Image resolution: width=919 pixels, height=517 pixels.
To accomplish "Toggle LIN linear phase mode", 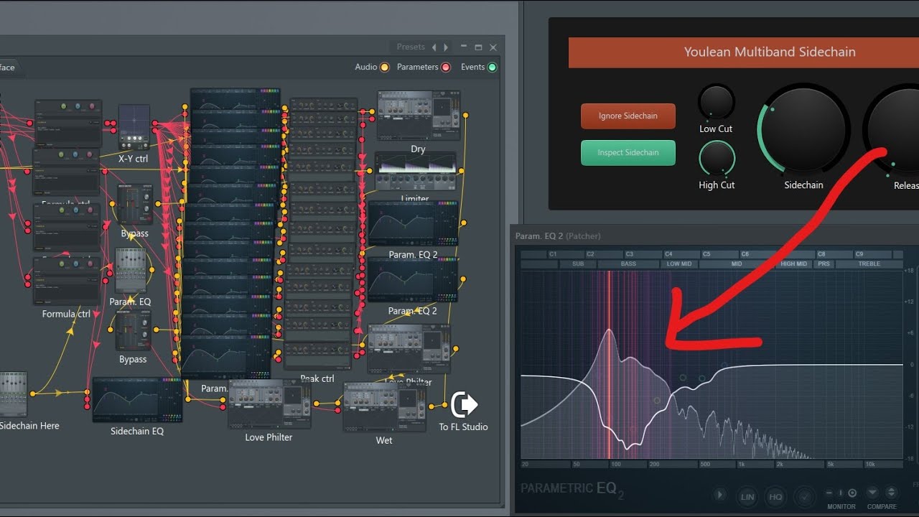I will coord(747,495).
